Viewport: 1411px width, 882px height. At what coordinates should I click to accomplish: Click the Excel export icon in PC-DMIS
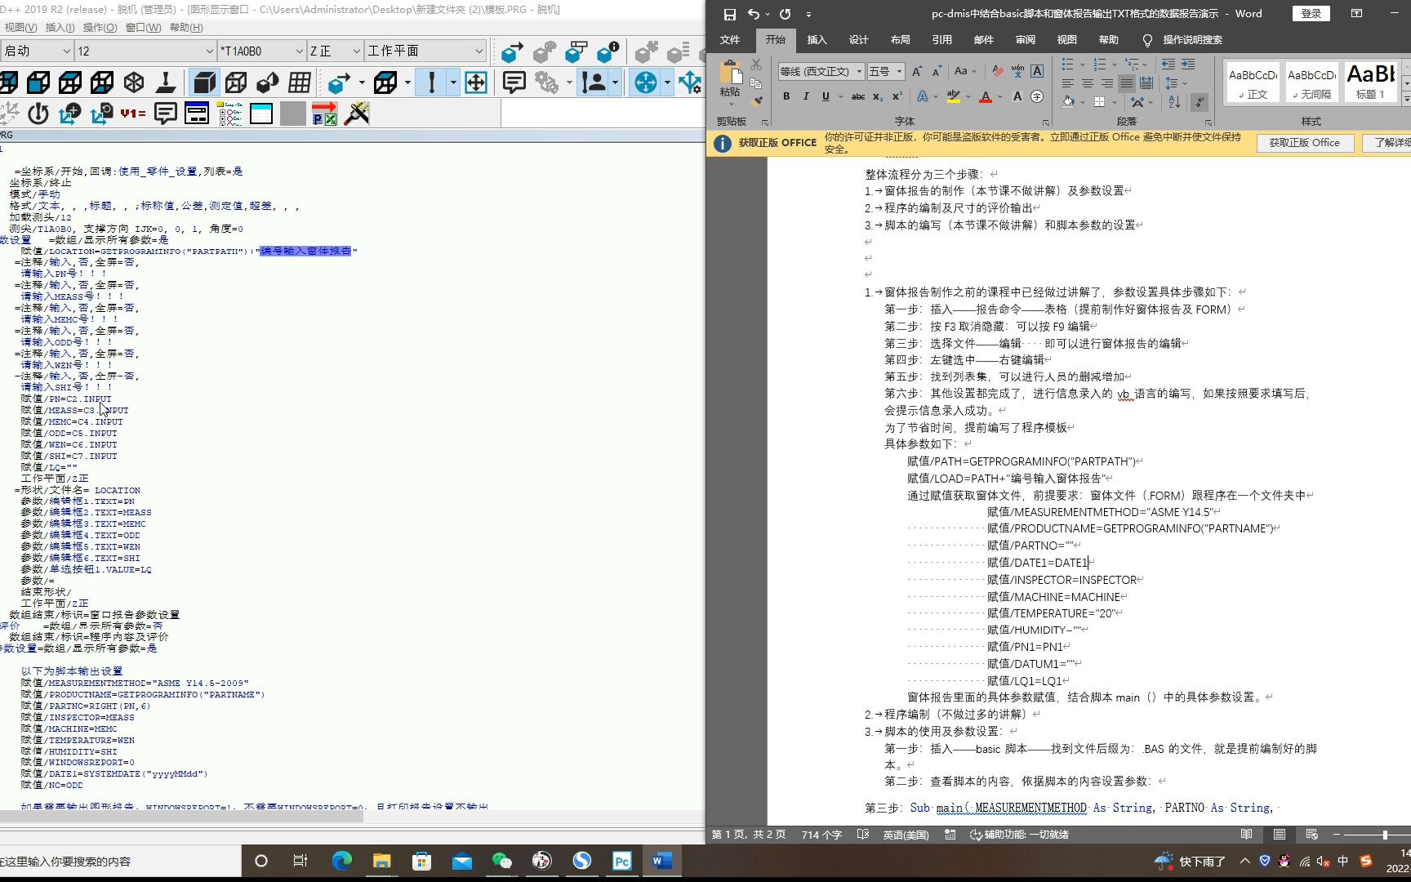[x=324, y=114]
